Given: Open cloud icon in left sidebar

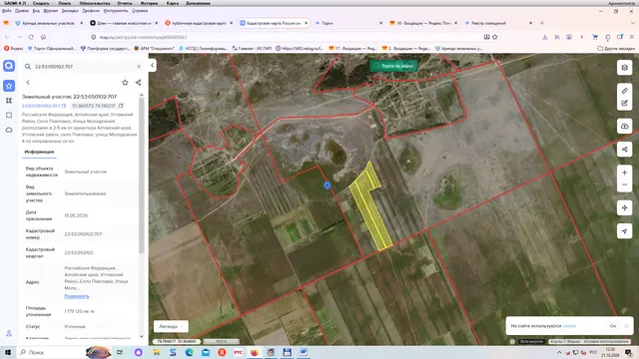Looking at the screenshot, I should point(9,130).
